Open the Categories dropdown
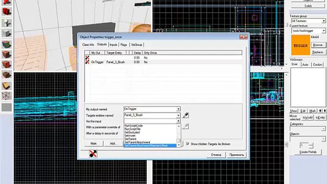 click(x=323, y=129)
